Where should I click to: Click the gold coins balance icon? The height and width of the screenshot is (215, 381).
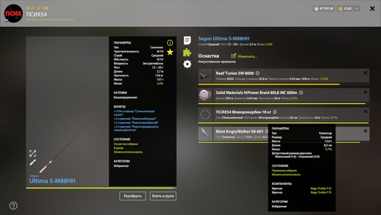[340, 9]
